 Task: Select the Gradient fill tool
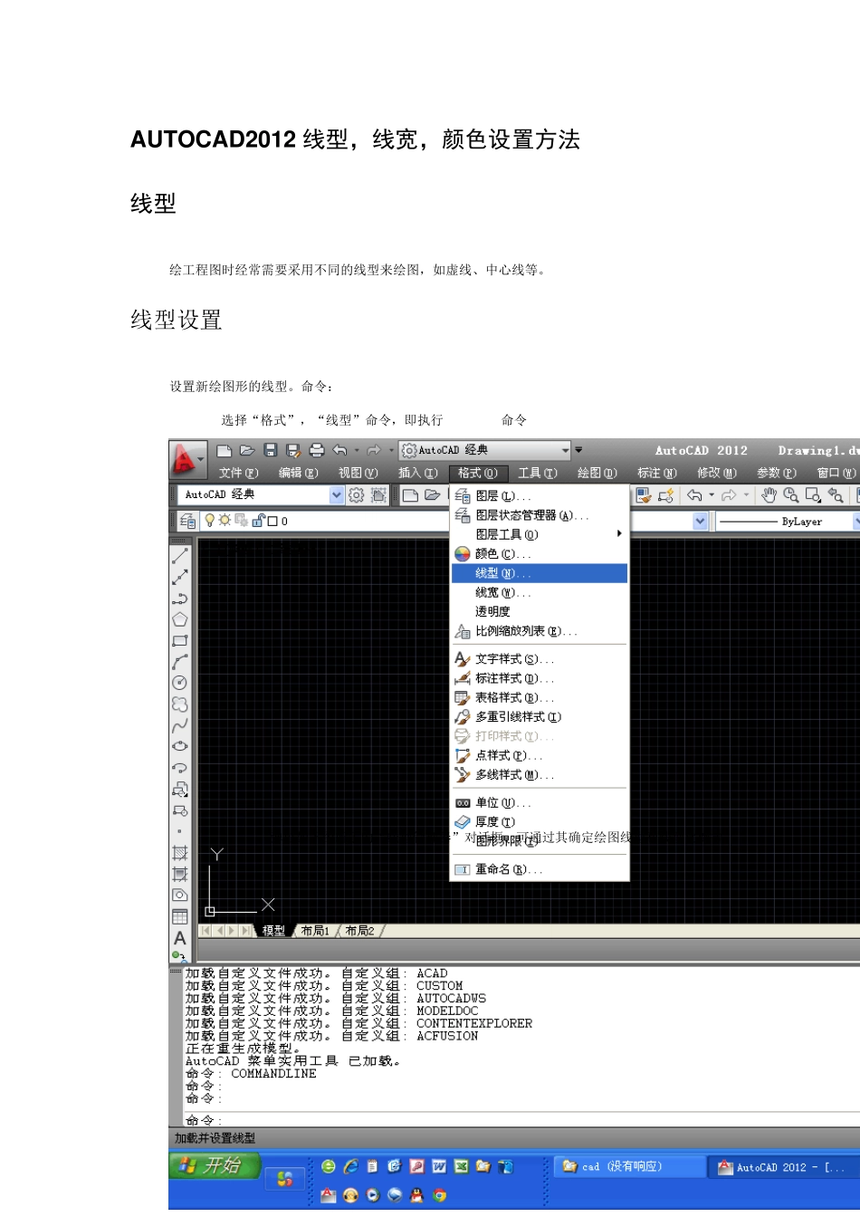pyautogui.click(x=180, y=874)
